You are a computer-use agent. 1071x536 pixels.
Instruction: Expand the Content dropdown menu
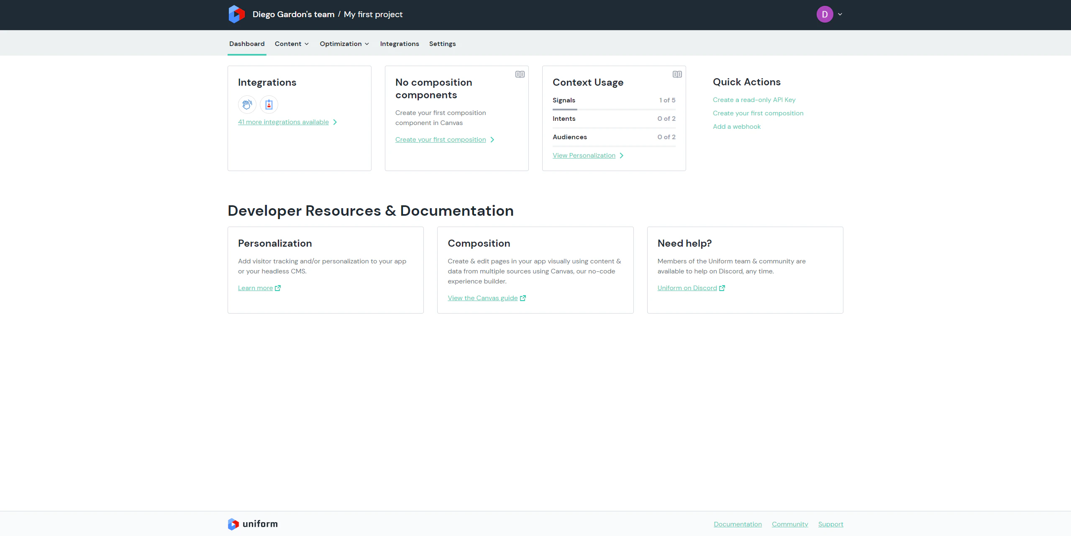pyautogui.click(x=292, y=44)
